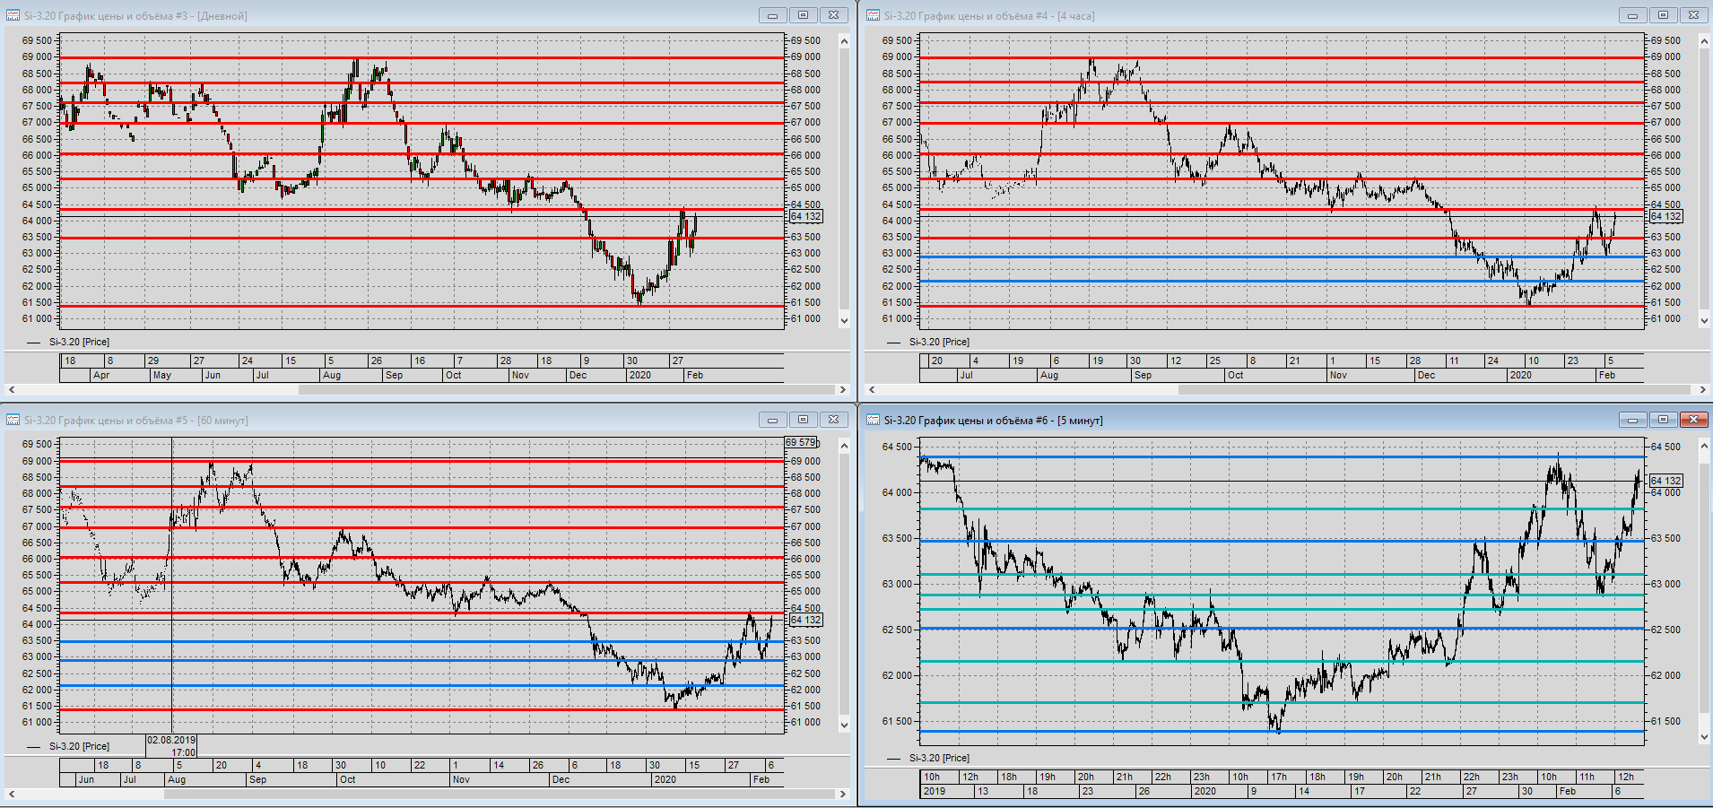Click the down scroll arrow in chart #6 5-minute window

1704,737
